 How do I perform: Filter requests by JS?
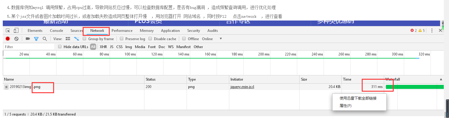[112, 47]
